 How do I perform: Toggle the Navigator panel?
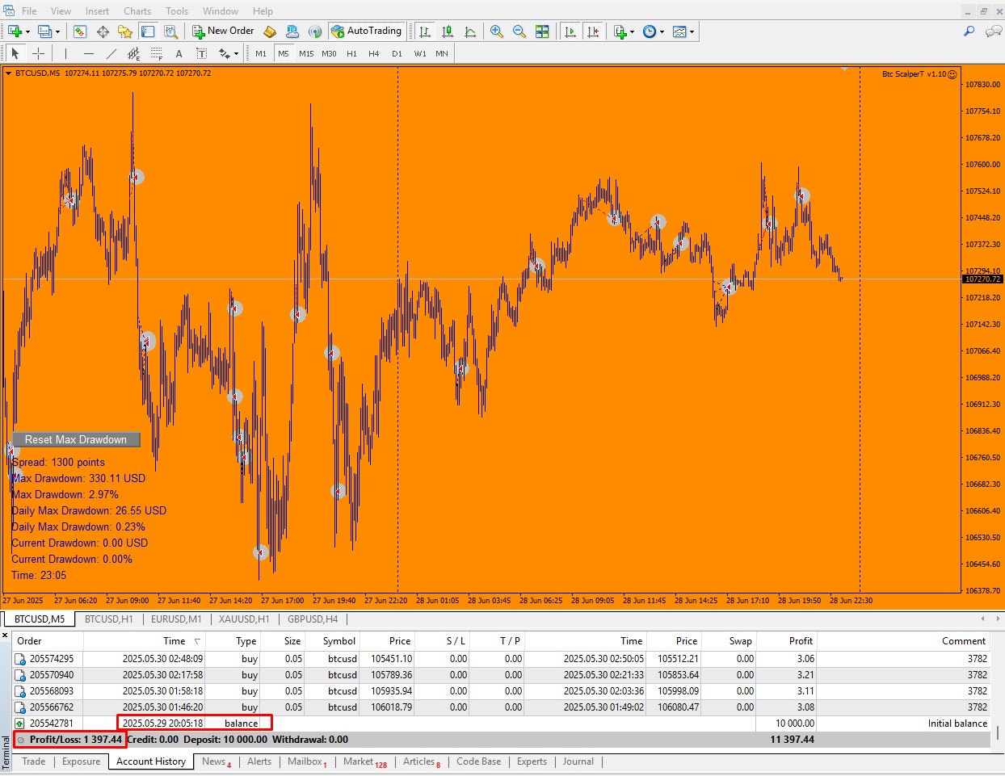(x=125, y=31)
